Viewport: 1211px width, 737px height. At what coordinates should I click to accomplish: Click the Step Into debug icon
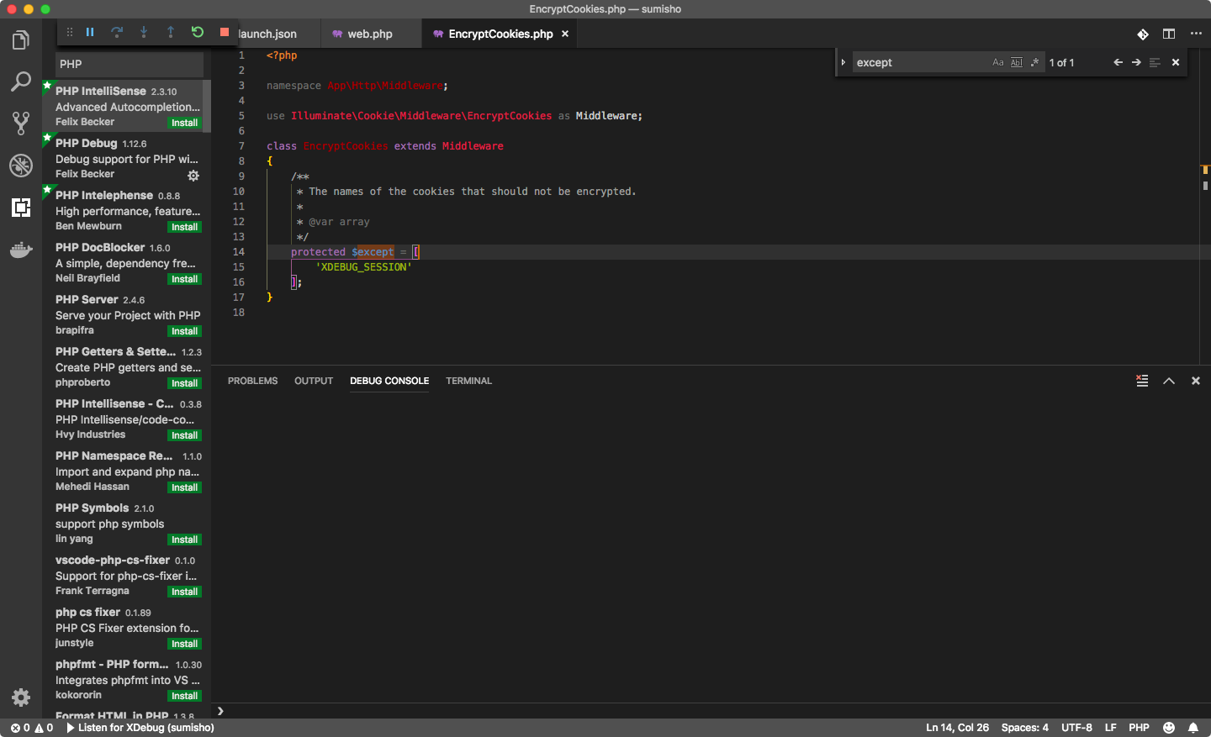pyautogui.click(x=144, y=31)
